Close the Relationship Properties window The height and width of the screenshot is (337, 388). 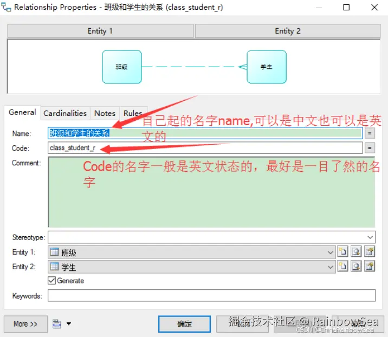[374, 8]
